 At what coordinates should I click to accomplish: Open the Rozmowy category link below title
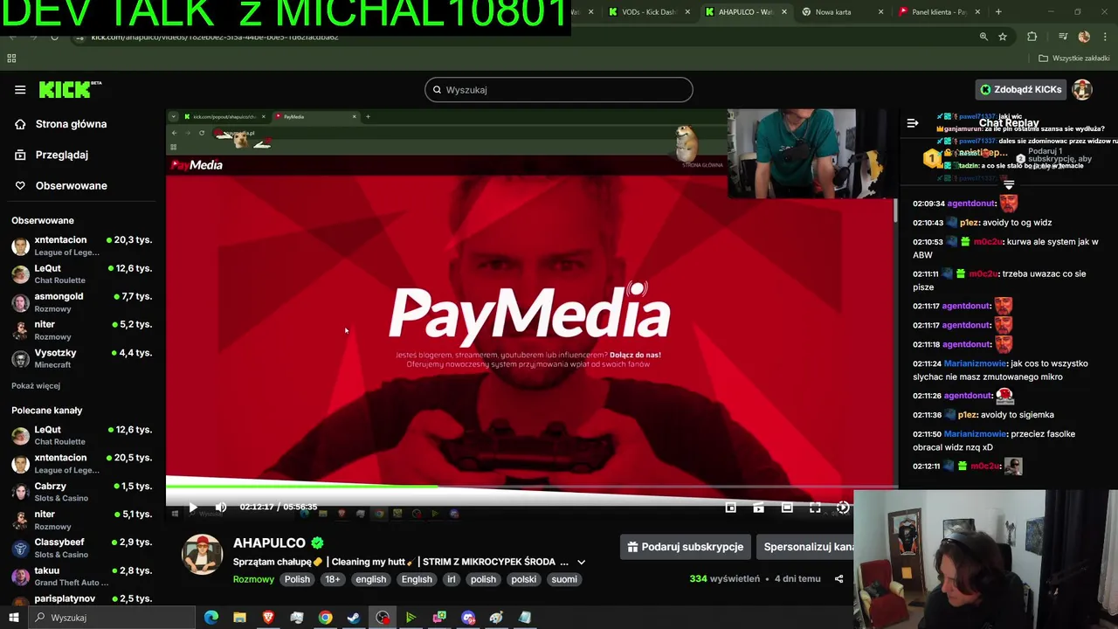253,579
